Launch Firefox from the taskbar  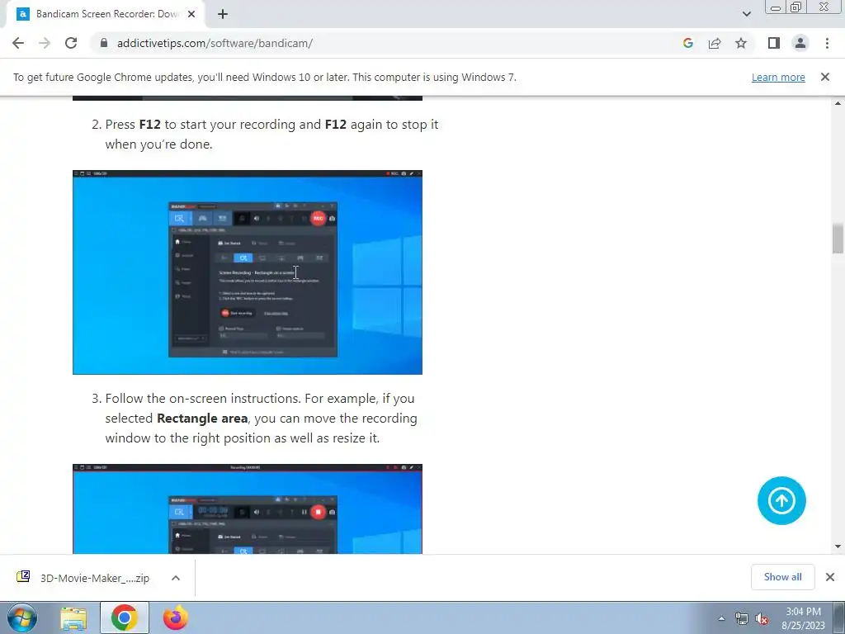[176, 617]
